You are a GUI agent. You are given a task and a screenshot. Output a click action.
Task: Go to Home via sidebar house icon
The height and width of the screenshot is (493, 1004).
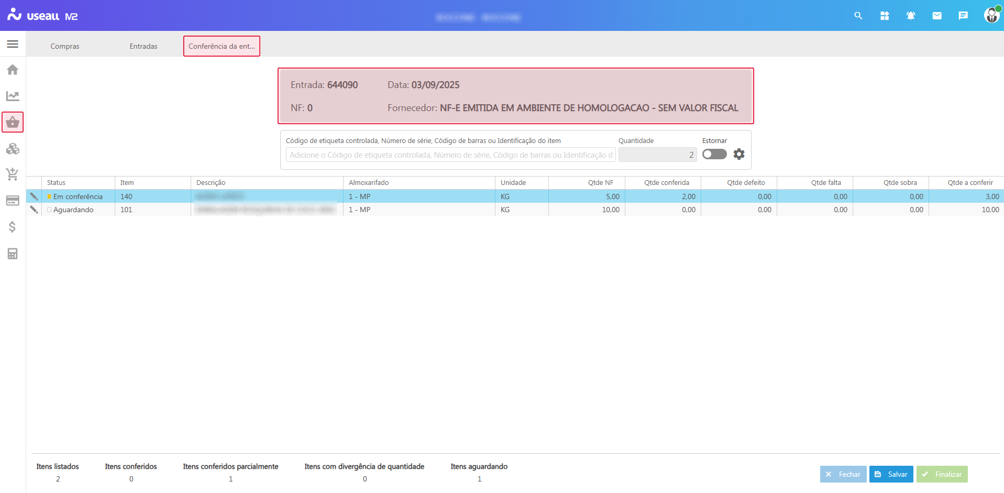pos(13,70)
